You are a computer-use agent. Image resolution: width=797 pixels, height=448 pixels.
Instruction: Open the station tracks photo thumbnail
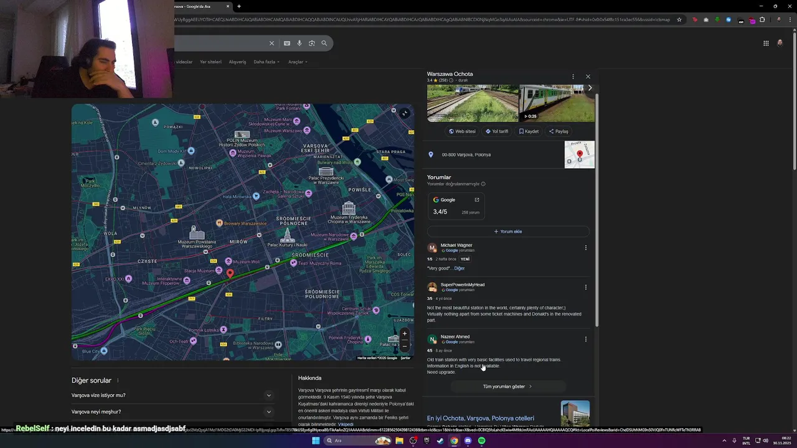coord(473,103)
